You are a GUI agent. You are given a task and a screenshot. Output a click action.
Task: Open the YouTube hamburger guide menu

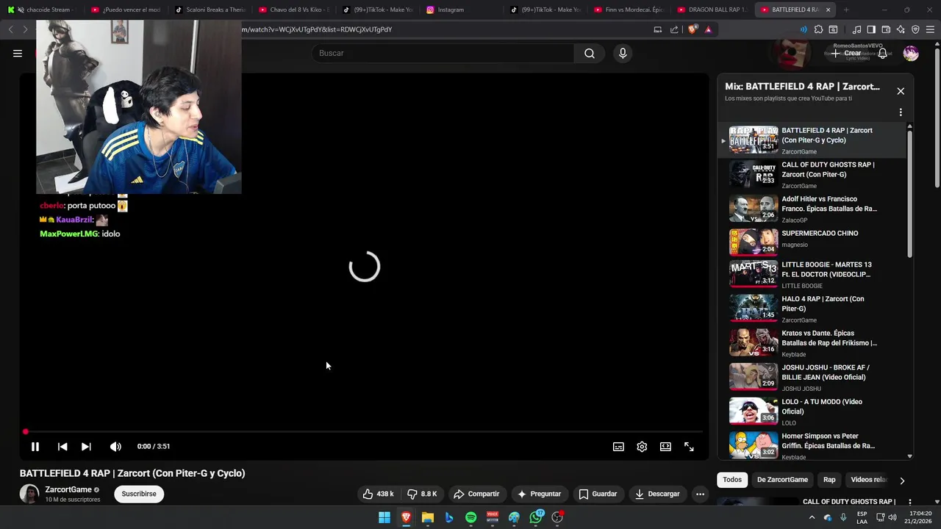point(18,53)
